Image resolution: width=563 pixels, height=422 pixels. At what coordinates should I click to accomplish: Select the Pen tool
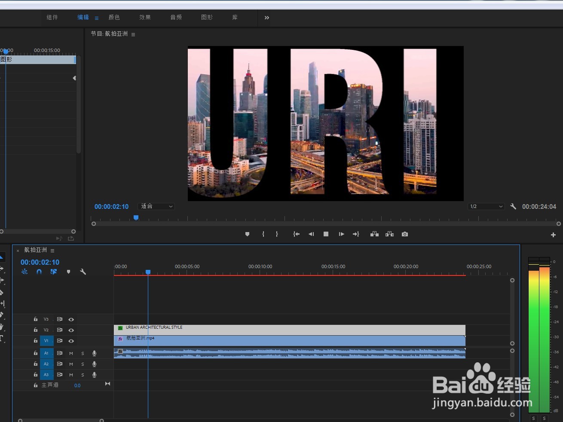(2, 315)
